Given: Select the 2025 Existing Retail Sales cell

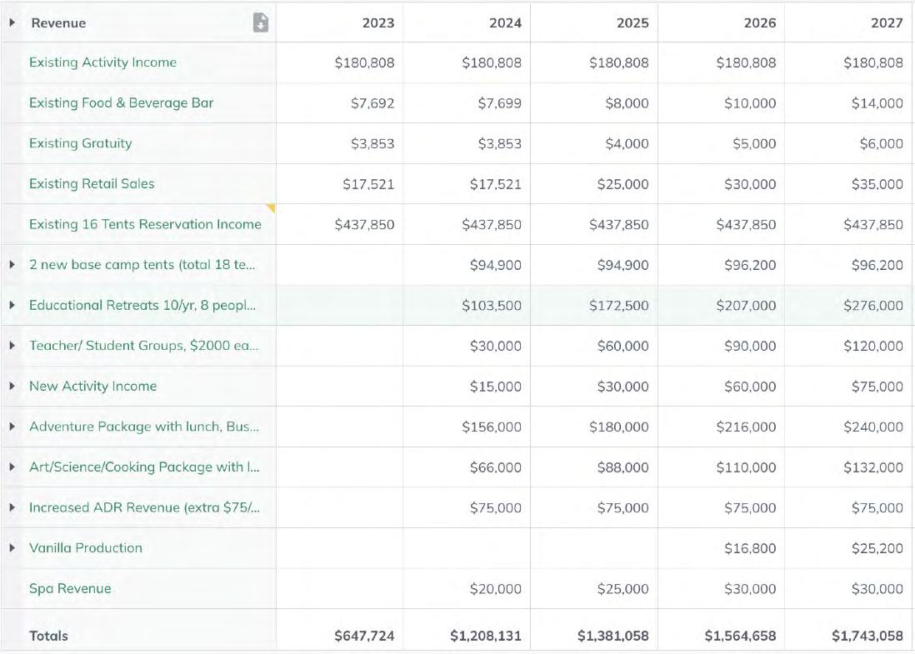Looking at the screenshot, I should [x=622, y=184].
